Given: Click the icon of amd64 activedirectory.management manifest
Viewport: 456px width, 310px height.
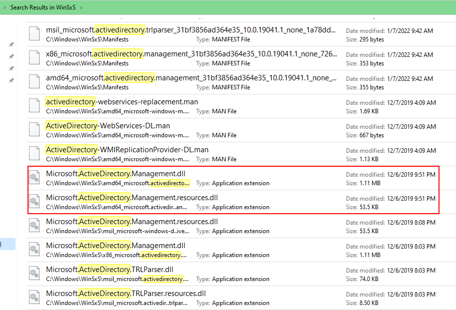Looking at the screenshot, I should (34, 82).
